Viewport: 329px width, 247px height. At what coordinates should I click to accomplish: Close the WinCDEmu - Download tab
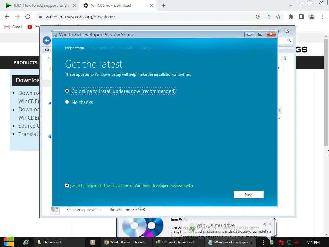point(151,5)
